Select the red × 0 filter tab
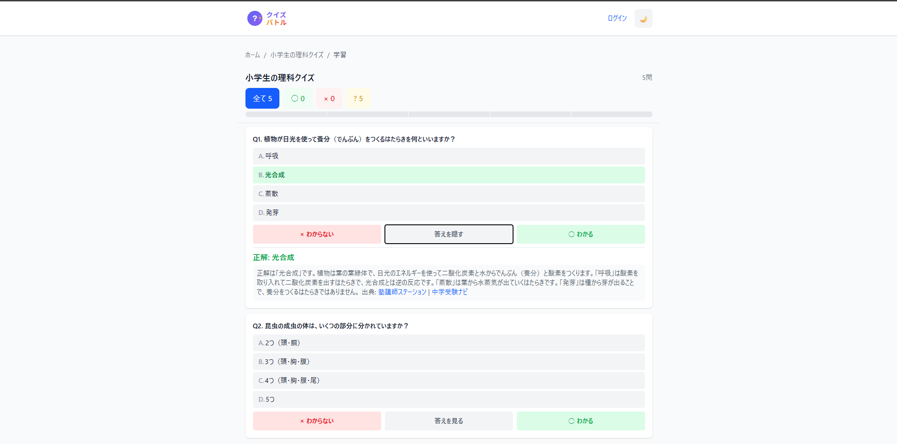The image size is (897, 444). point(329,98)
